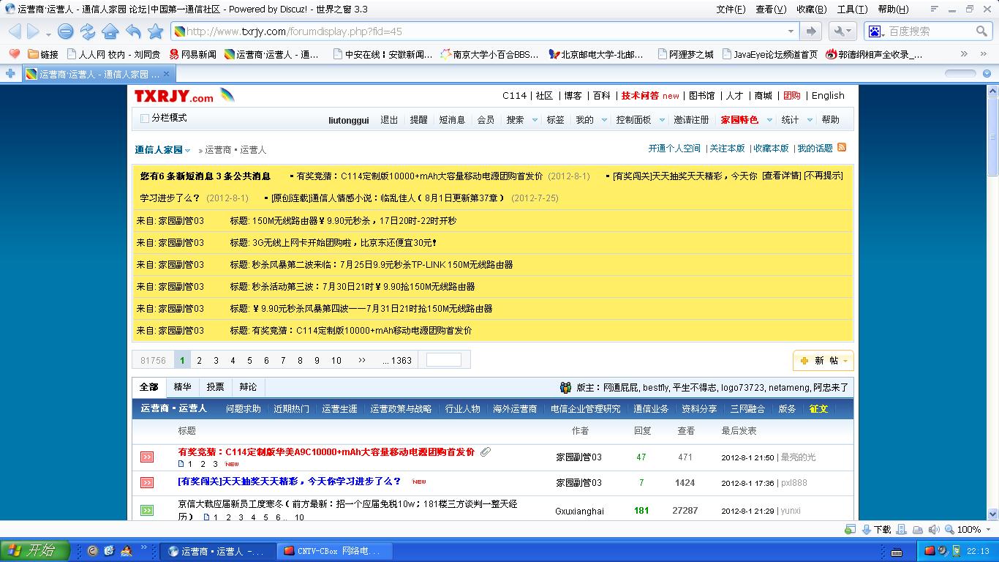This screenshot has width=999, height=562.
Task: Go to page 2 of thread list
Action: [199, 360]
